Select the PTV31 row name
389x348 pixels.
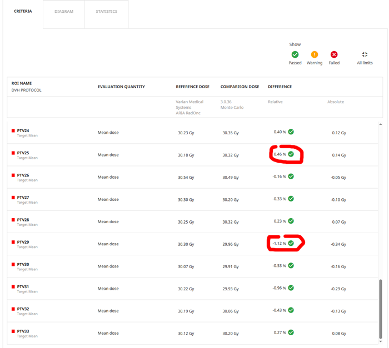pos(23,287)
